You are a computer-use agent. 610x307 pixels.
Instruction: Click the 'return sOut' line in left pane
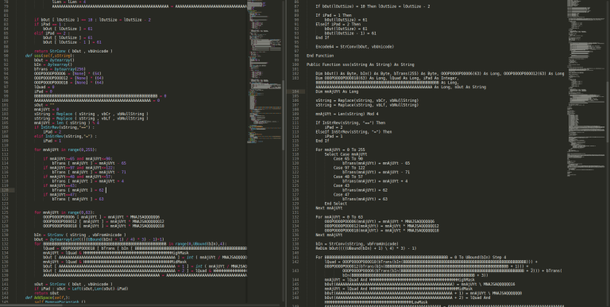(46, 293)
